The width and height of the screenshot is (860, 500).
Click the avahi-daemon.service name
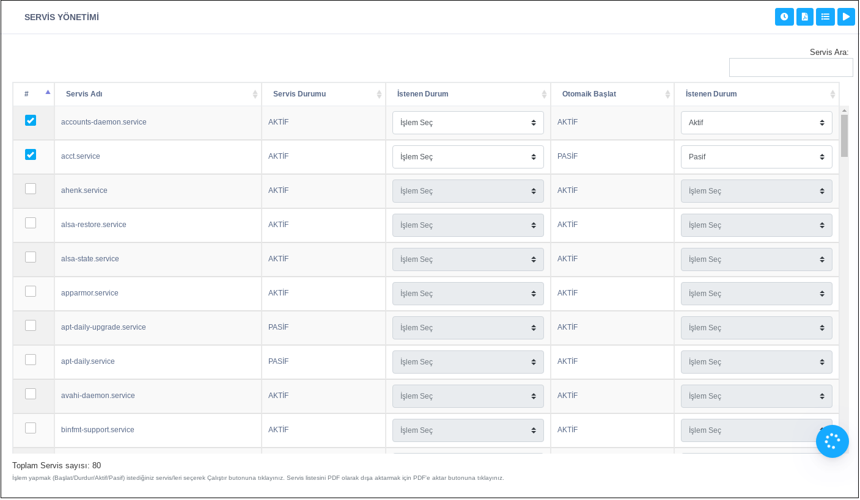pos(98,396)
